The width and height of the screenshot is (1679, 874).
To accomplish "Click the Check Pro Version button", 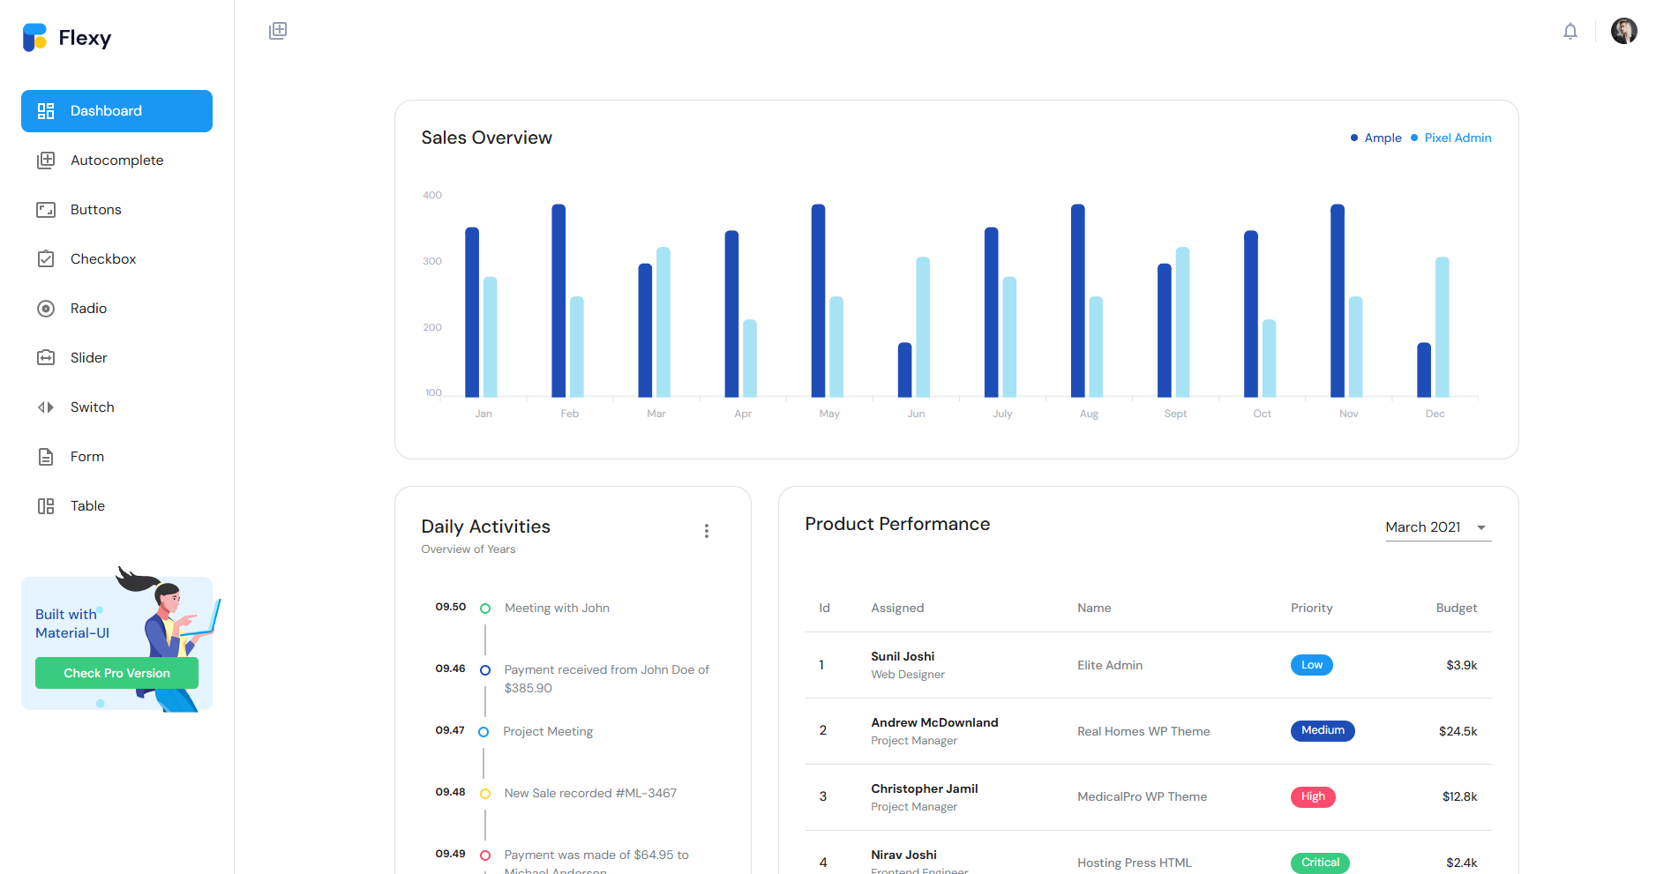I will pyautogui.click(x=116, y=673).
